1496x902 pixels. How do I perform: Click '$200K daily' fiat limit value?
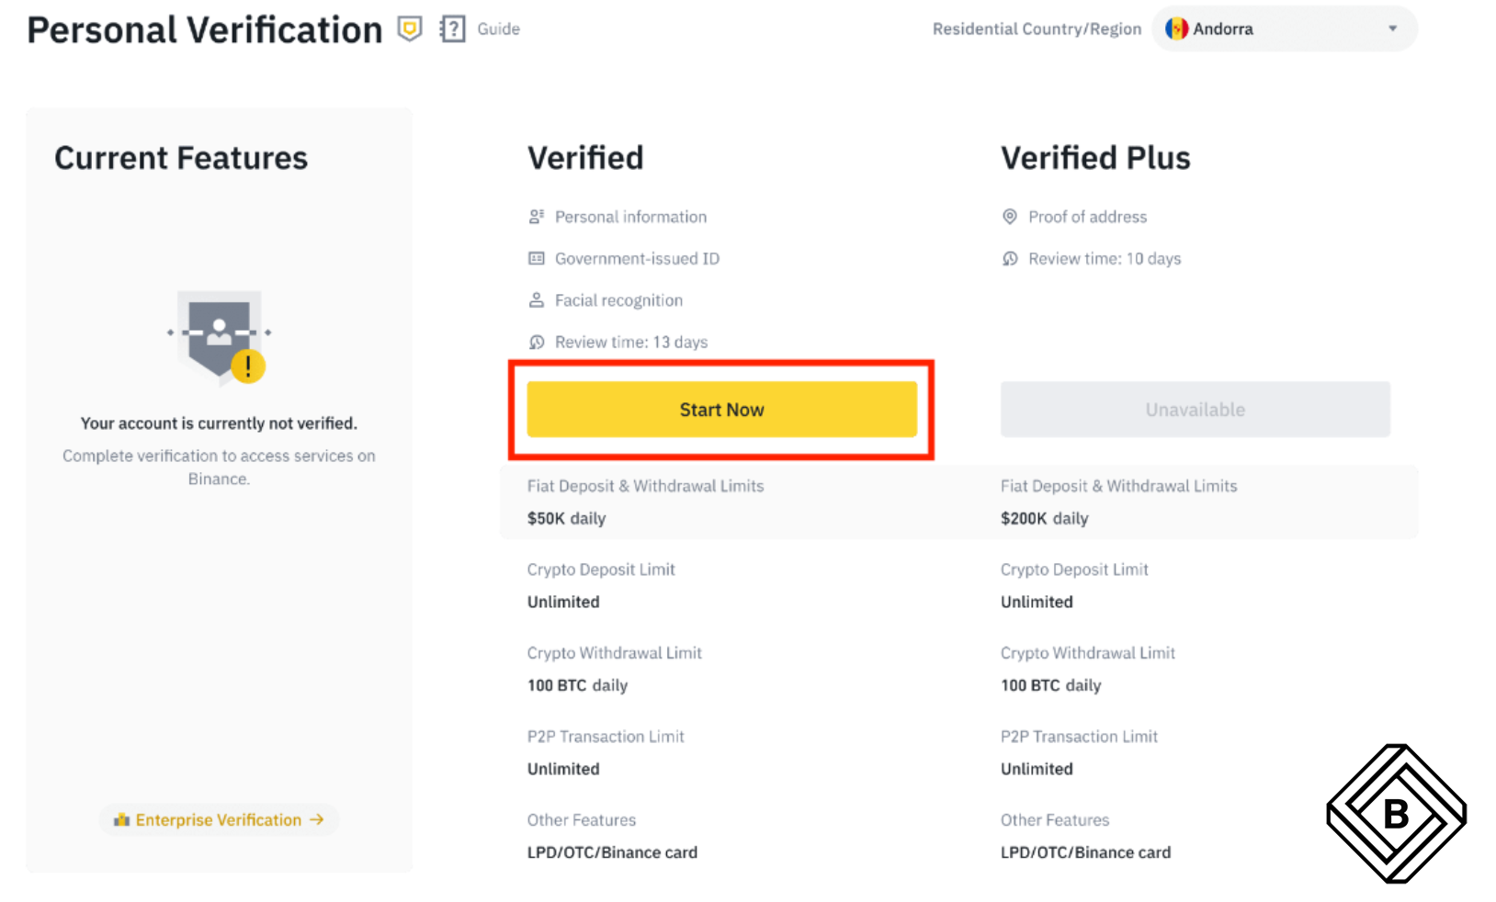[x=1044, y=518]
